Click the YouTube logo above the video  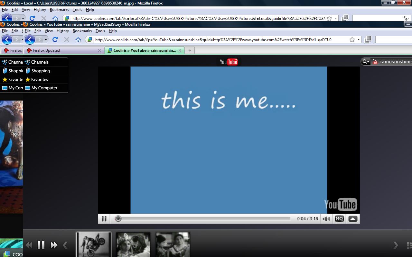(229, 62)
